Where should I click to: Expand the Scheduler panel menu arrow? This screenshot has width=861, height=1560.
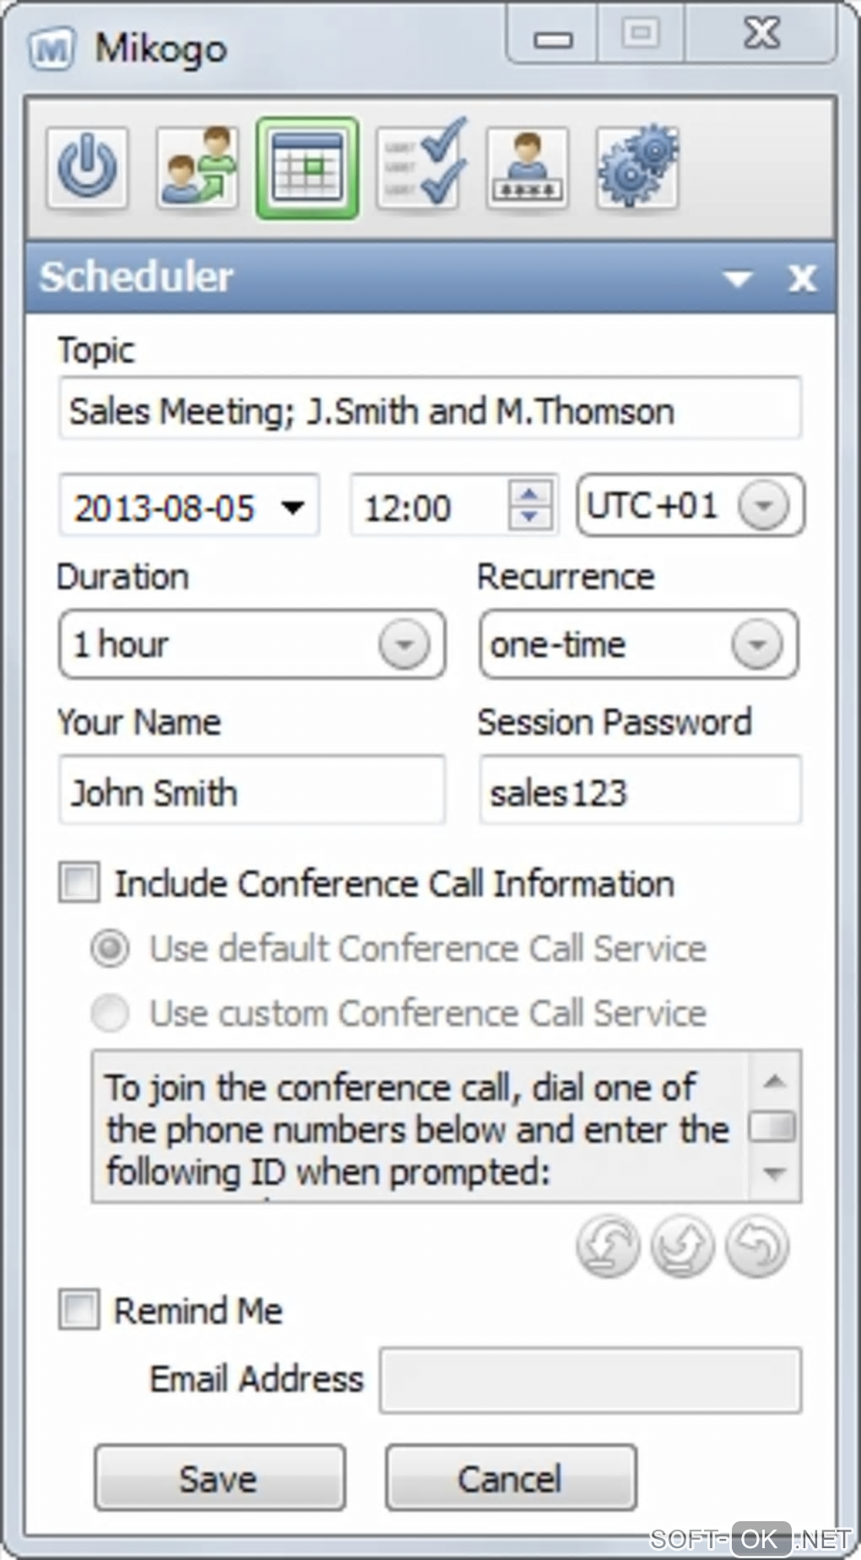point(739,279)
